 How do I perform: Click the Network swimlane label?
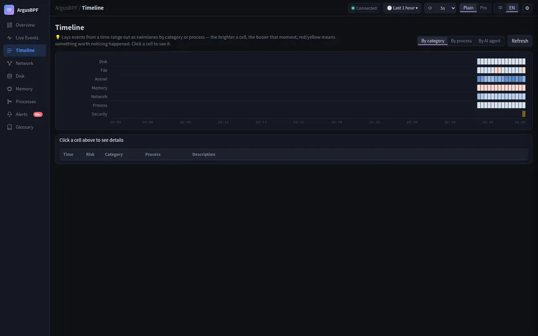99,97
